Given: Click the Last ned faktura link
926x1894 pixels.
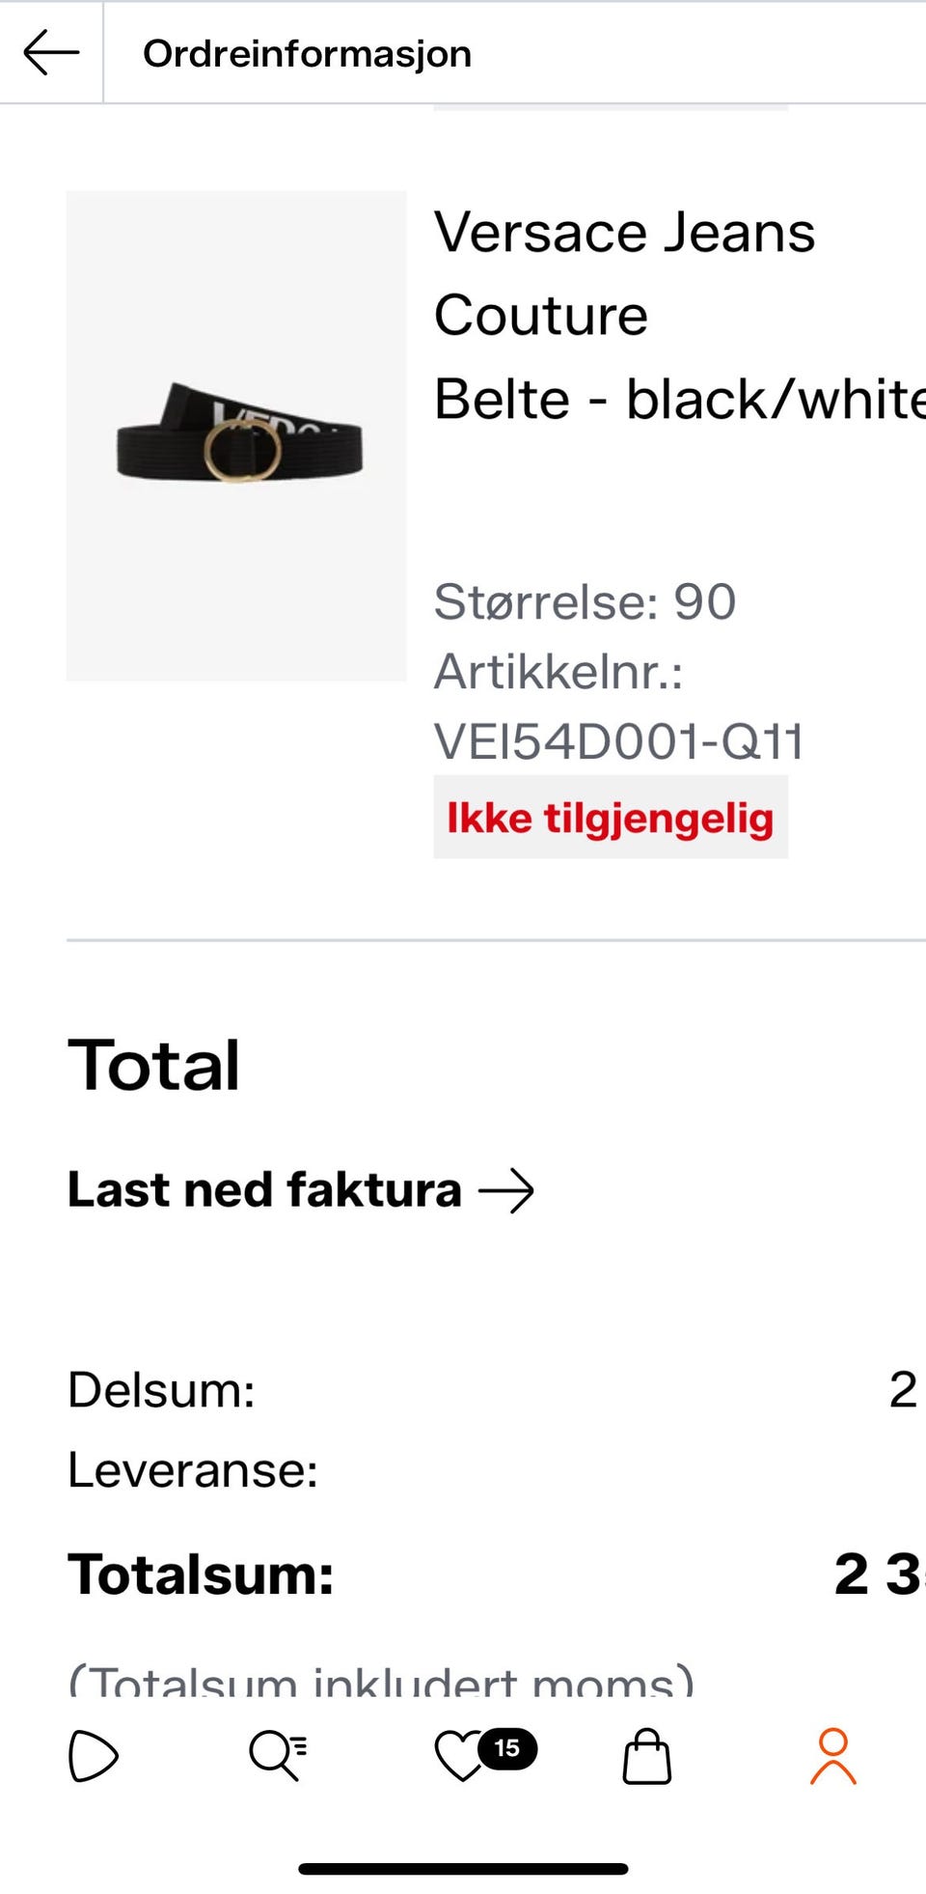Looking at the screenshot, I should click(x=264, y=1190).
